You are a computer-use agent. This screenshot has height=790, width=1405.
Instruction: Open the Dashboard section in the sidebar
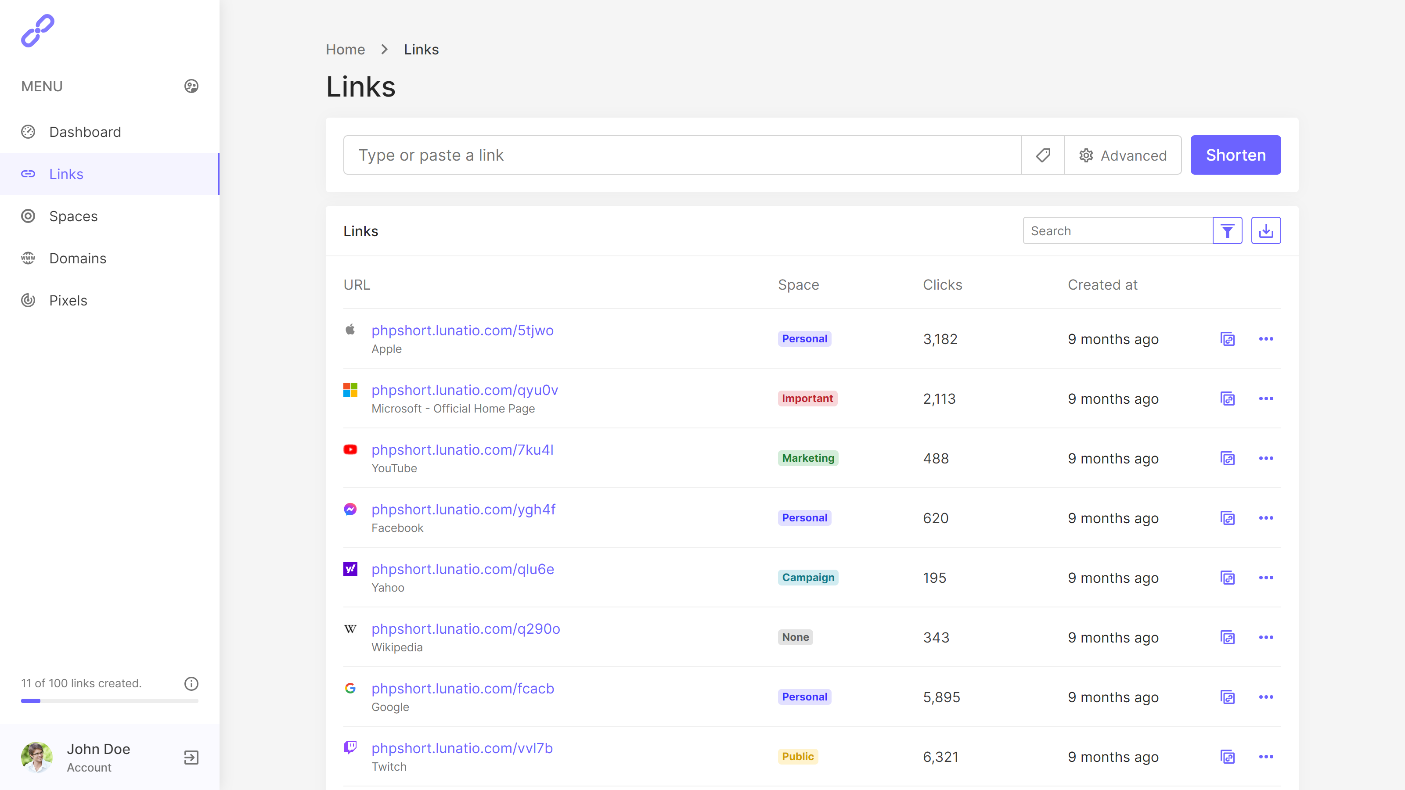[x=85, y=131]
